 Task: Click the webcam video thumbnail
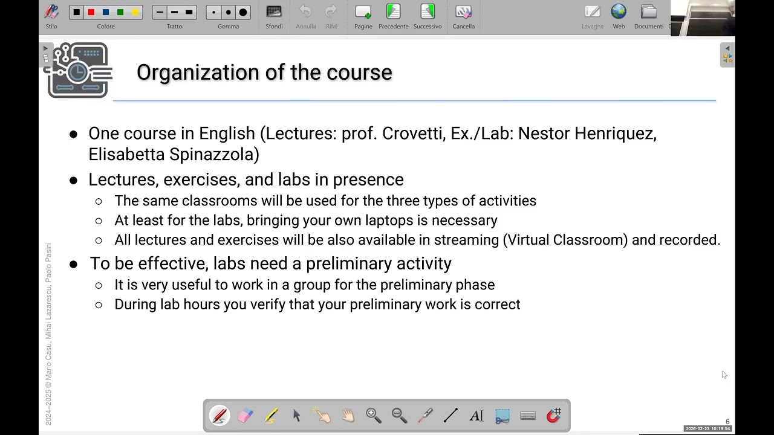pos(703,18)
